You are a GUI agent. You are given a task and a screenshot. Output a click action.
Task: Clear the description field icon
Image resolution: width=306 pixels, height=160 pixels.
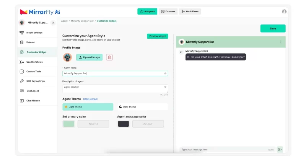pyautogui.click(x=165, y=87)
